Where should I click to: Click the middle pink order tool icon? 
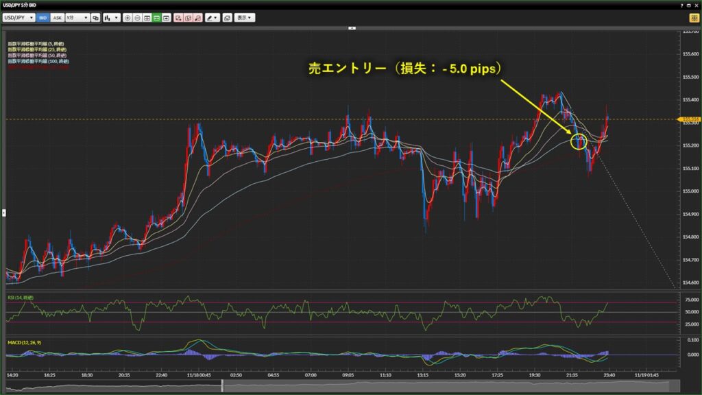188,17
